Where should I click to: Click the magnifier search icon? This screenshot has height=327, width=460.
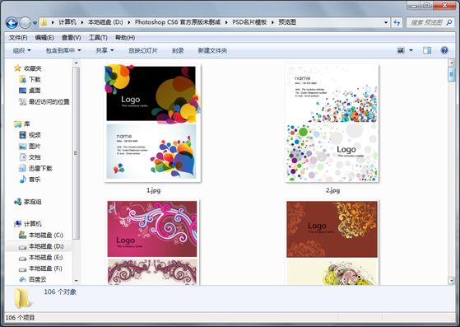click(x=448, y=22)
